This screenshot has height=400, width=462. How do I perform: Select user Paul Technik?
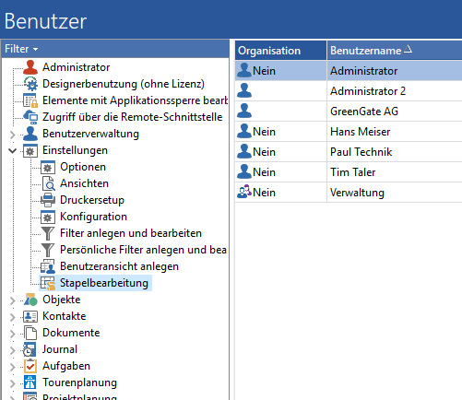click(361, 152)
